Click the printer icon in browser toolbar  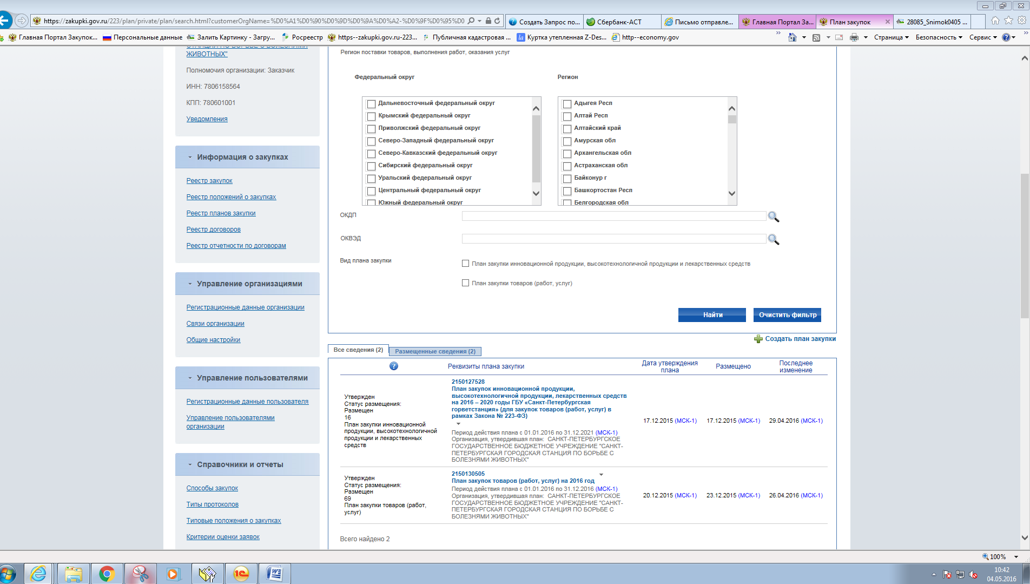[x=854, y=37]
